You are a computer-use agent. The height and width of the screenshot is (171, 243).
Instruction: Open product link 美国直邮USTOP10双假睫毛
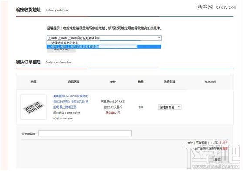[x=71, y=102]
